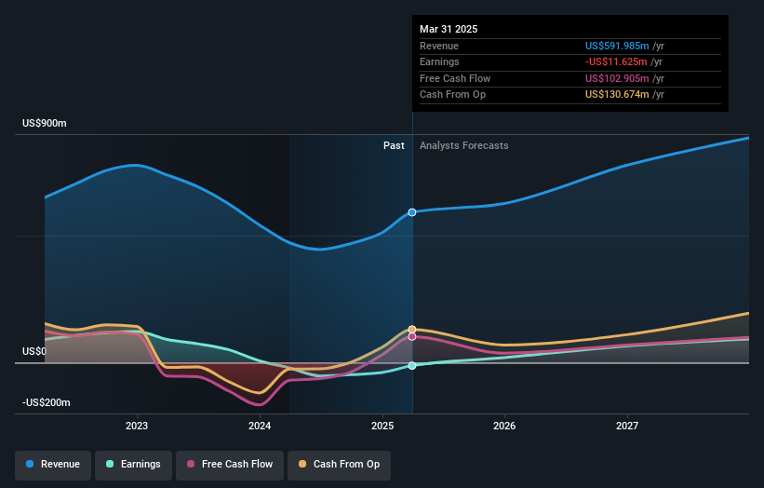Click the 2024 axis label

(x=260, y=426)
